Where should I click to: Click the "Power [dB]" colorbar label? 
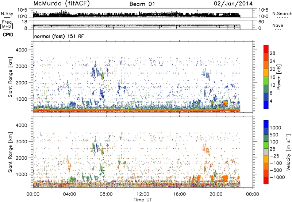coord(278,77)
